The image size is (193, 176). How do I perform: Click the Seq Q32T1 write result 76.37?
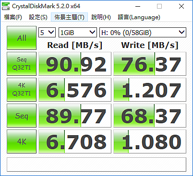tap(150, 64)
